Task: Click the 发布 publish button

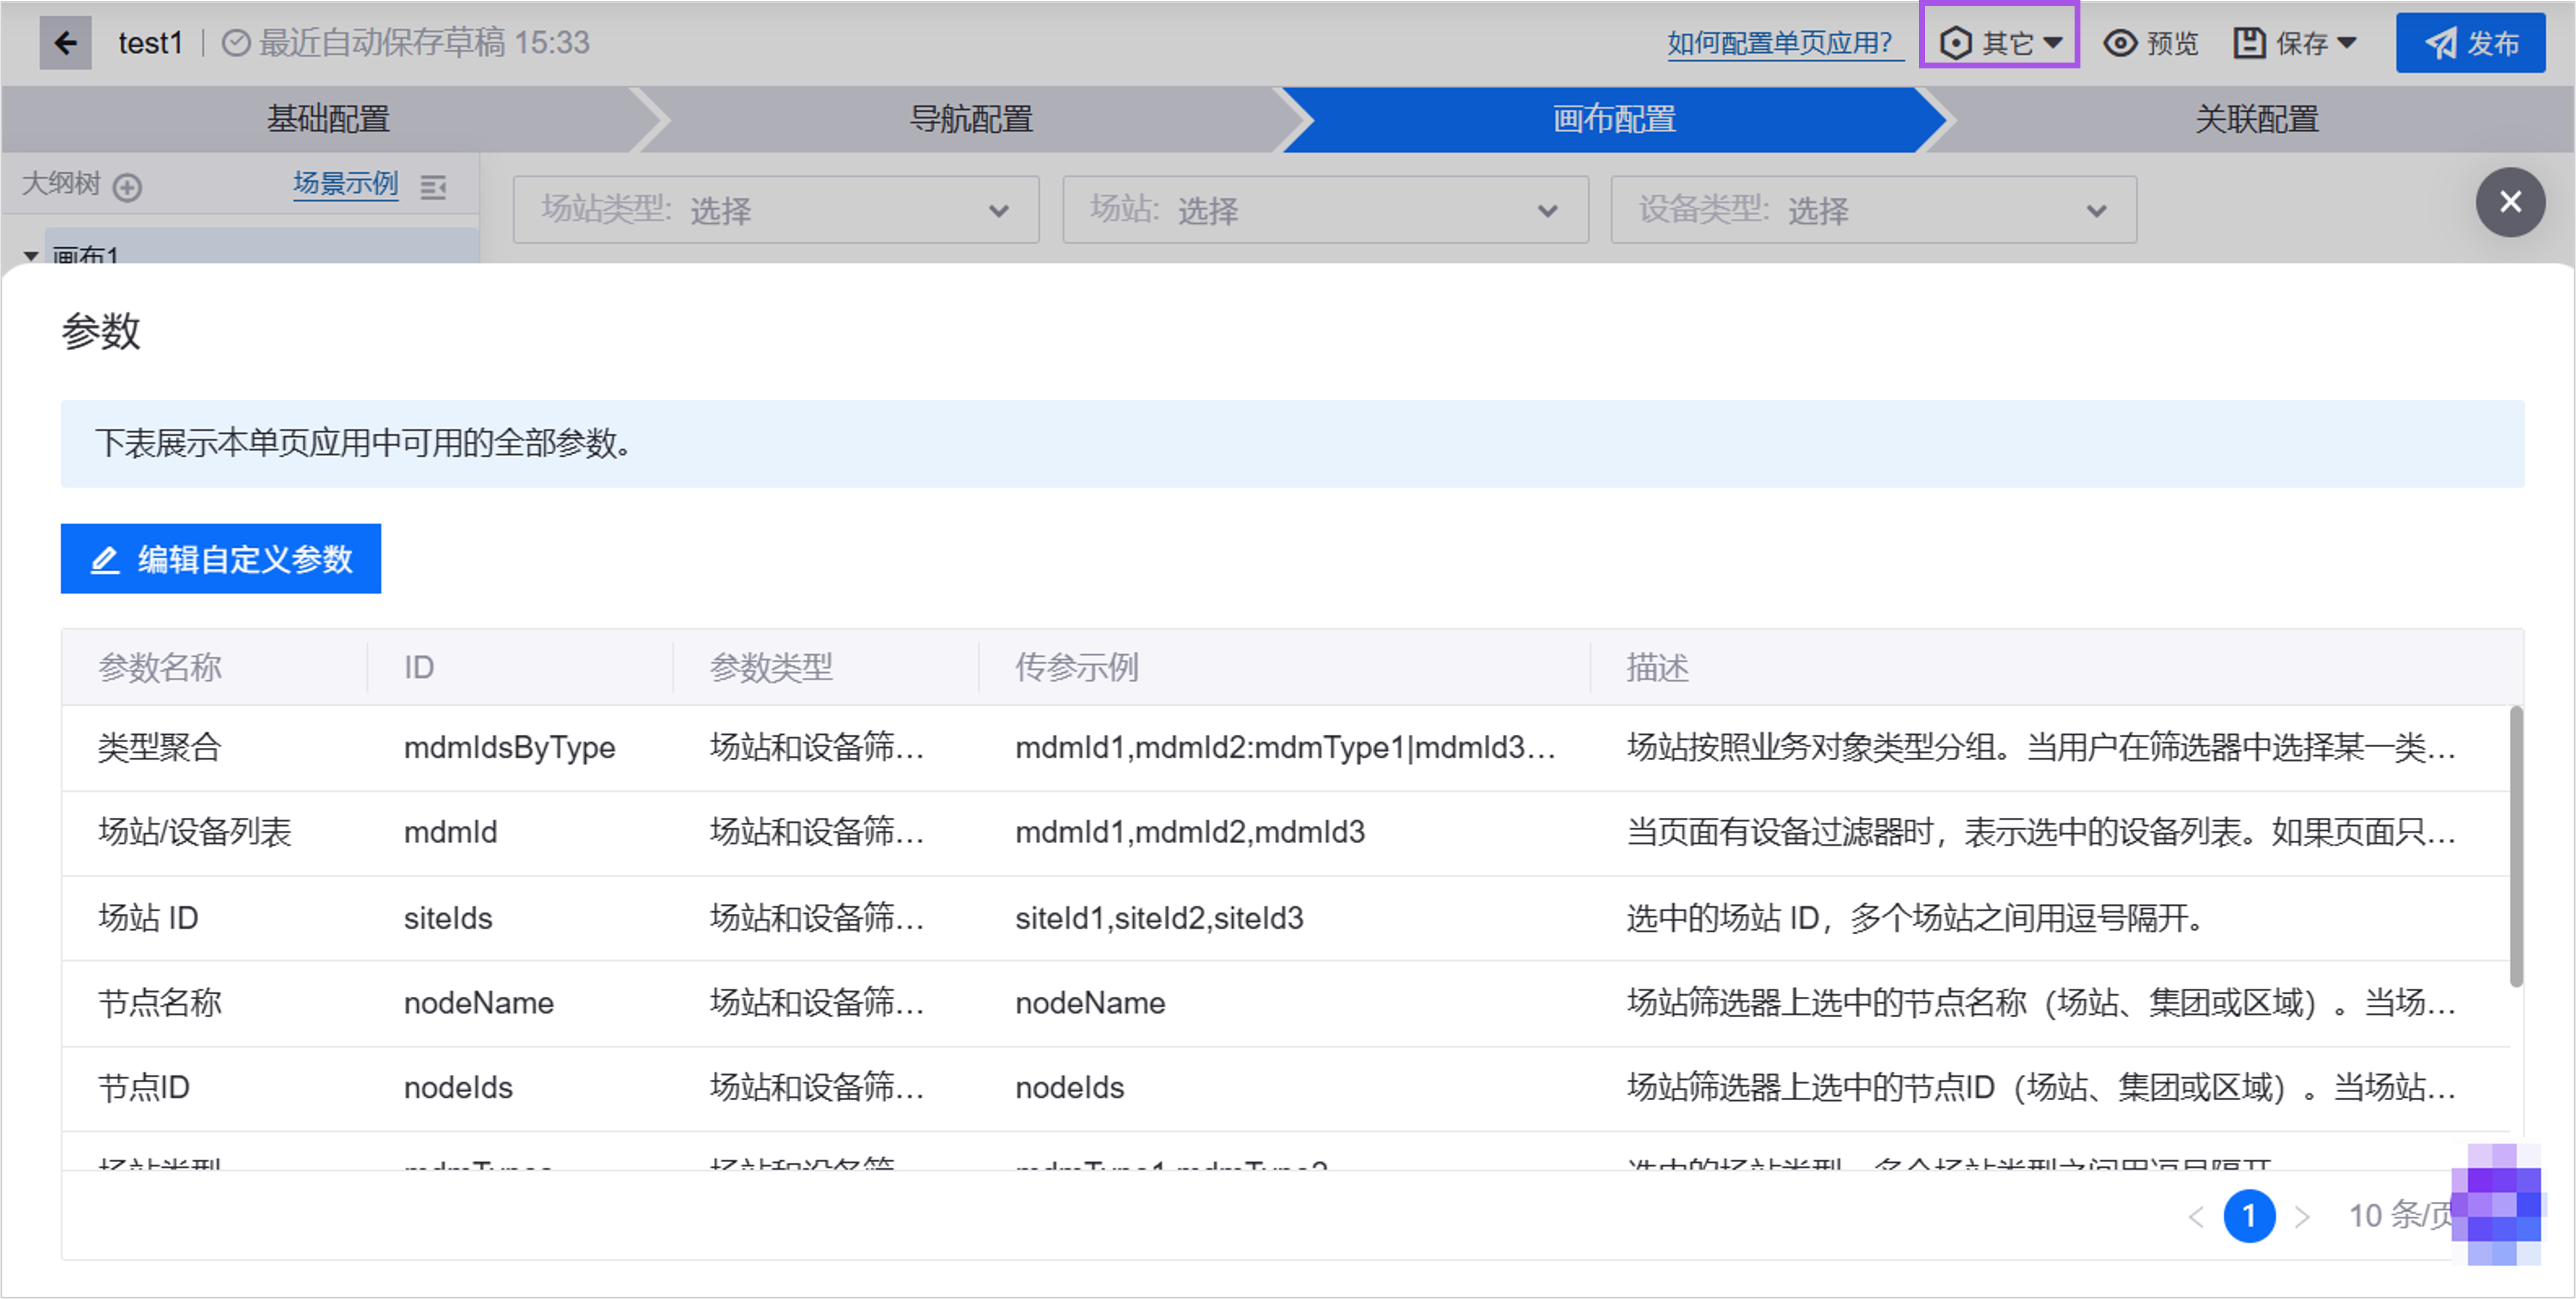Action: pyautogui.click(x=2470, y=43)
